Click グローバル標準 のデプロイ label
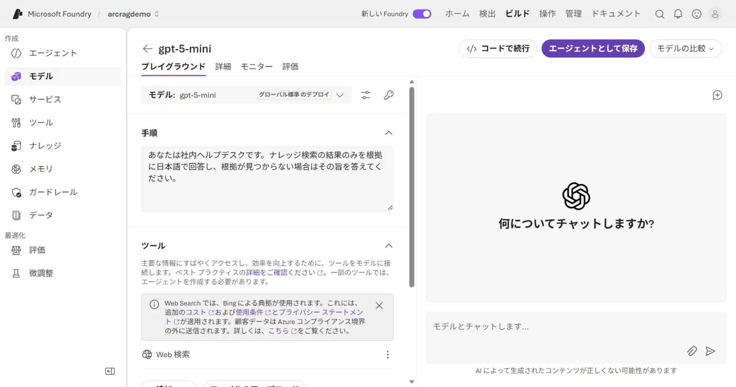 (x=294, y=95)
